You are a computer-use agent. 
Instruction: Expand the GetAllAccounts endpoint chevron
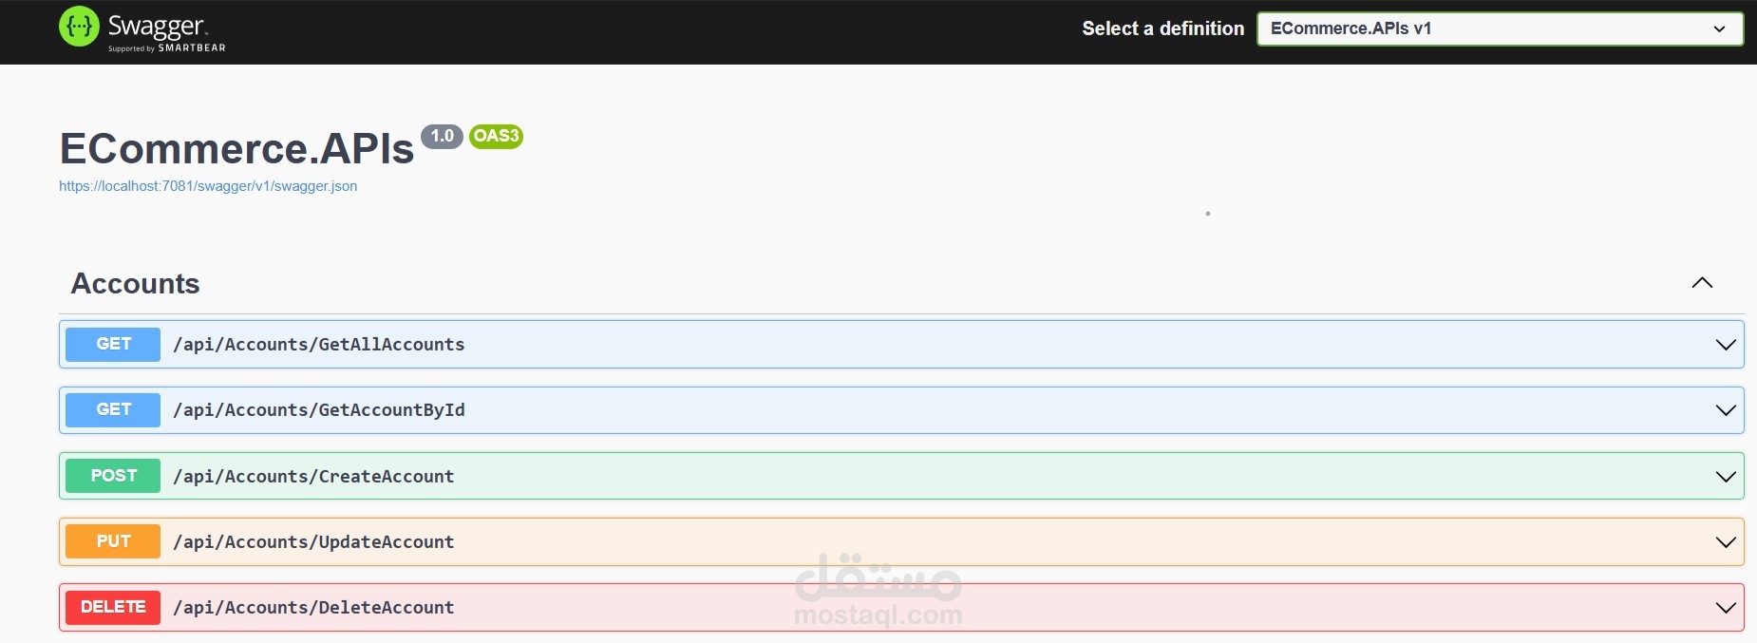[1726, 345]
